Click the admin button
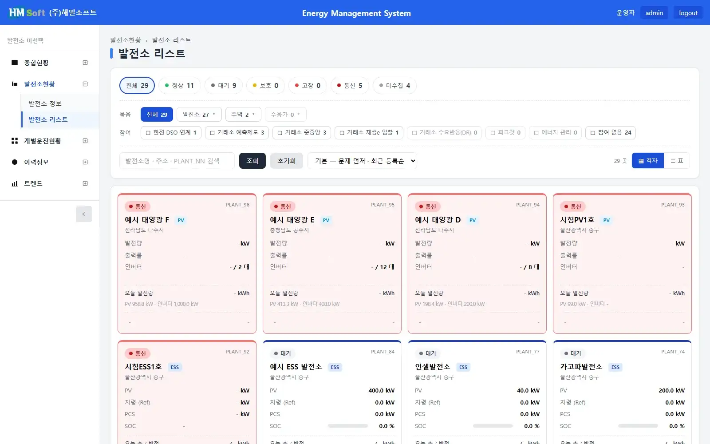710x444 pixels. click(654, 13)
